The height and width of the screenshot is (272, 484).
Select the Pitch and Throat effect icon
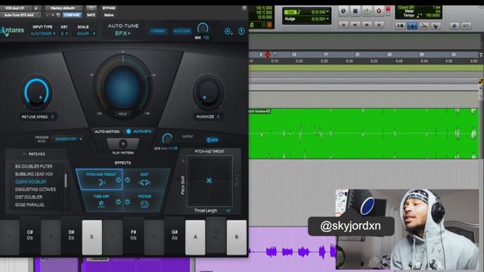click(x=101, y=183)
